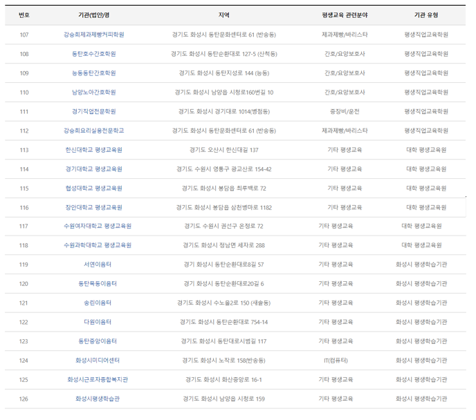This screenshot has height=420, width=476.
Task: Open the 남양노아간호학원 link
Action: (x=94, y=92)
